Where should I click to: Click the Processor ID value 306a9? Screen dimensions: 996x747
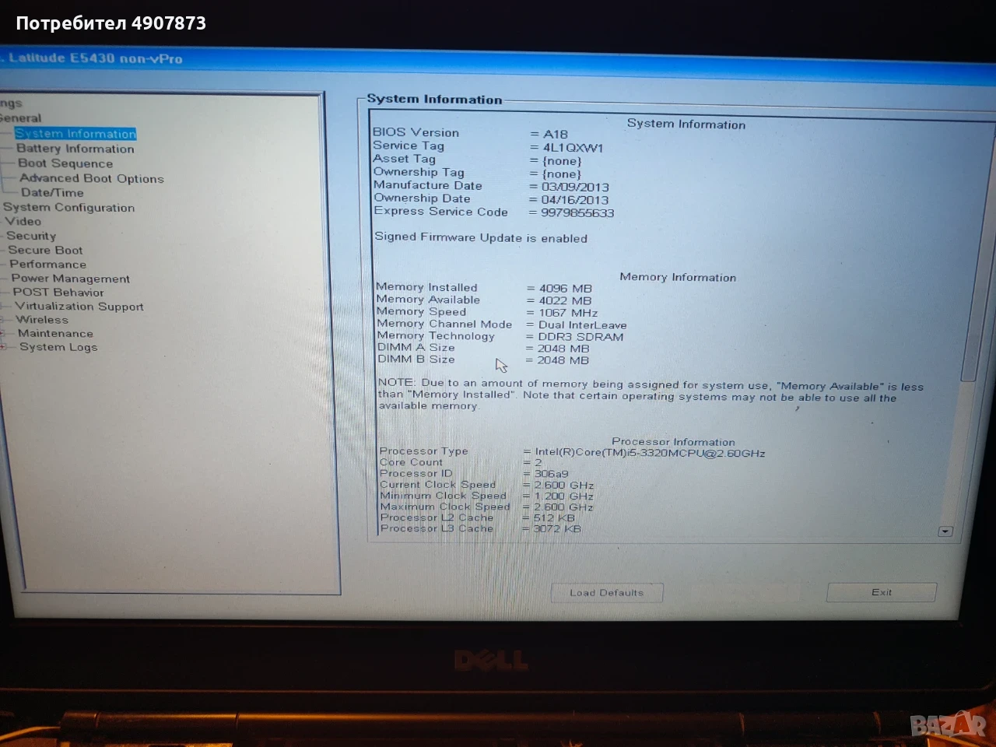[551, 474]
